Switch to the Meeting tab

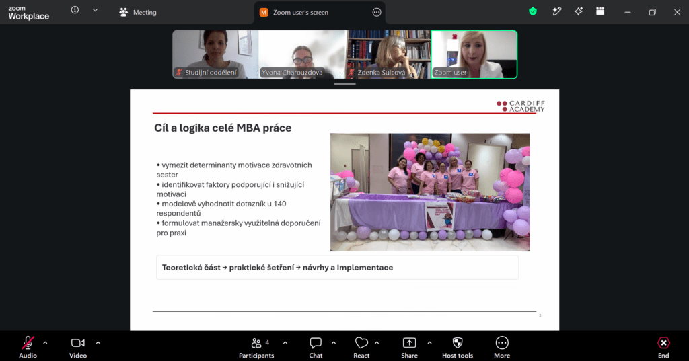click(x=138, y=12)
